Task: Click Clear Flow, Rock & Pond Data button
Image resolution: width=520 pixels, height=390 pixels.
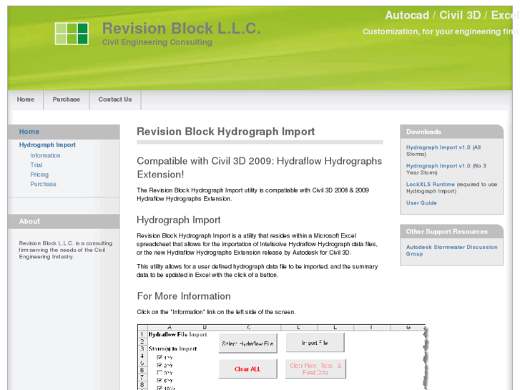Action: click(x=315, y=369)
